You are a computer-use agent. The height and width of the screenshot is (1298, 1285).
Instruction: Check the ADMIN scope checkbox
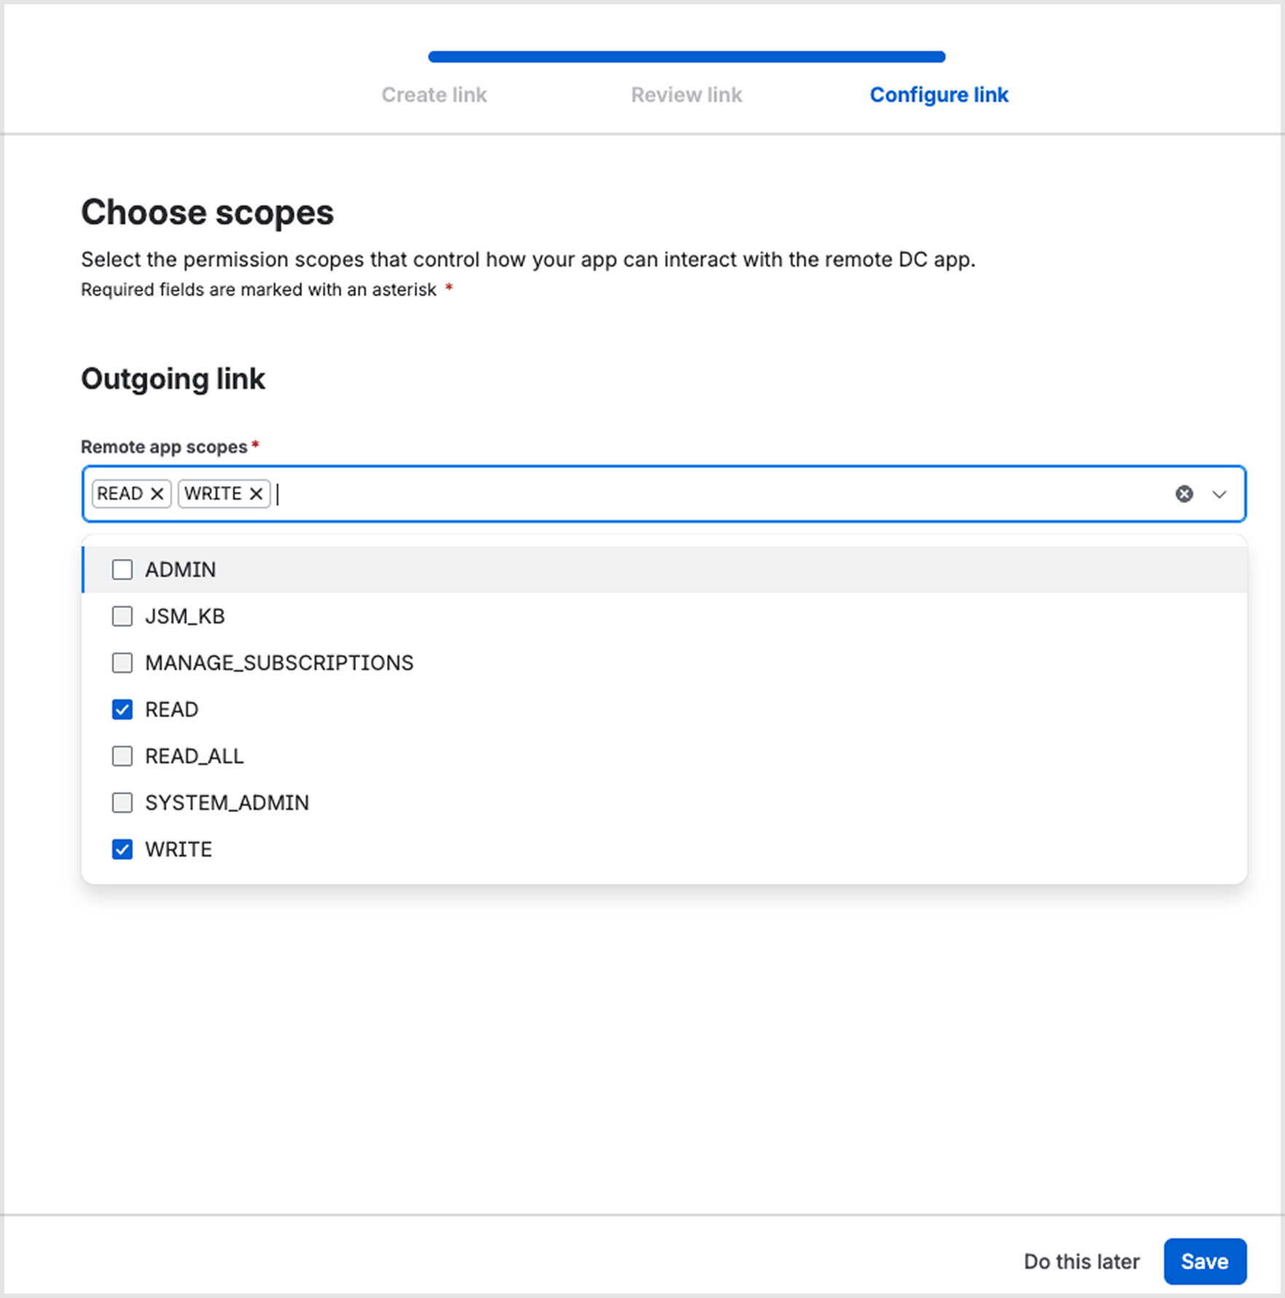coord(122,570)
